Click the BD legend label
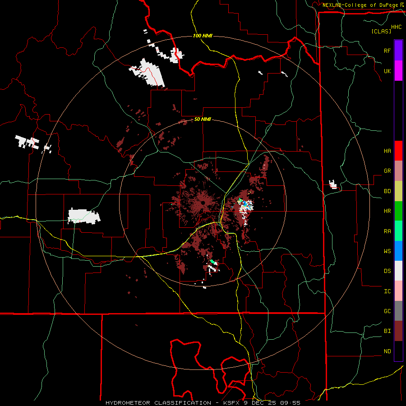The width and height of the screenshot is (406, 406). [387, 191]
